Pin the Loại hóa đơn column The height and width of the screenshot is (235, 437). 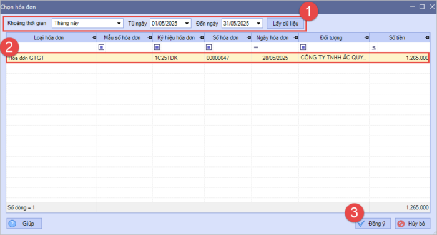[94, 37]
